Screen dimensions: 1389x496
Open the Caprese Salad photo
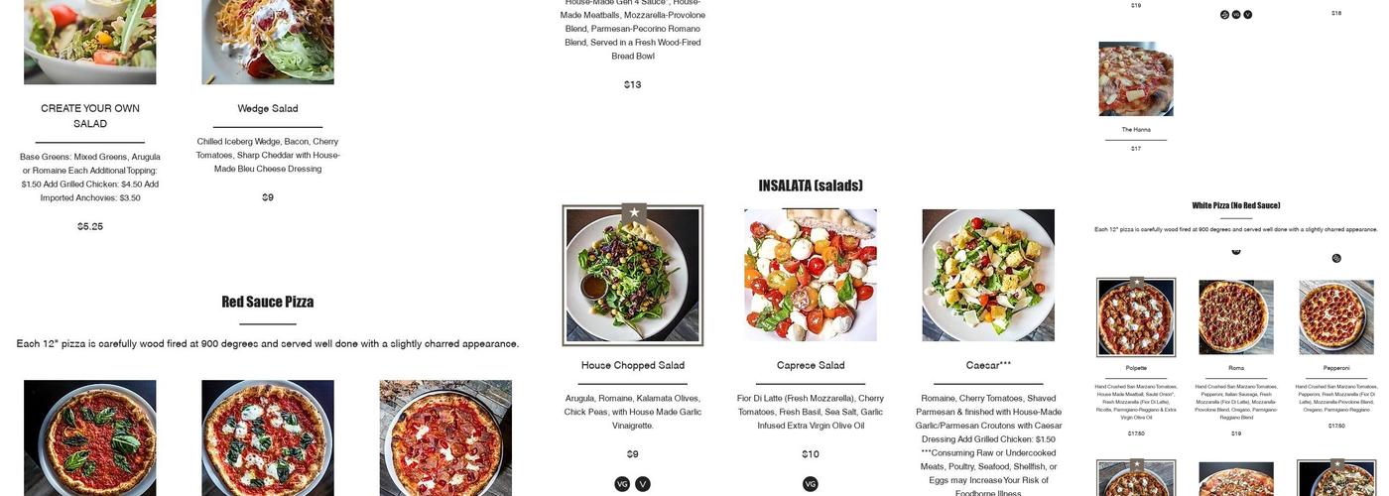click(811, 275)
